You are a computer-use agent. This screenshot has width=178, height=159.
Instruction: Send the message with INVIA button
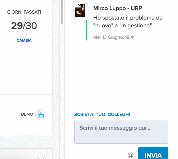153,153
